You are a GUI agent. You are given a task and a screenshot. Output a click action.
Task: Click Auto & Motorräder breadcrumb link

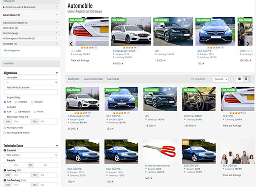pos(94,79)
